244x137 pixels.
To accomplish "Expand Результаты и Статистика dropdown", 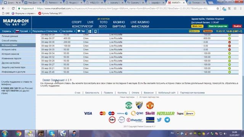I will click(x=46, y=31).
